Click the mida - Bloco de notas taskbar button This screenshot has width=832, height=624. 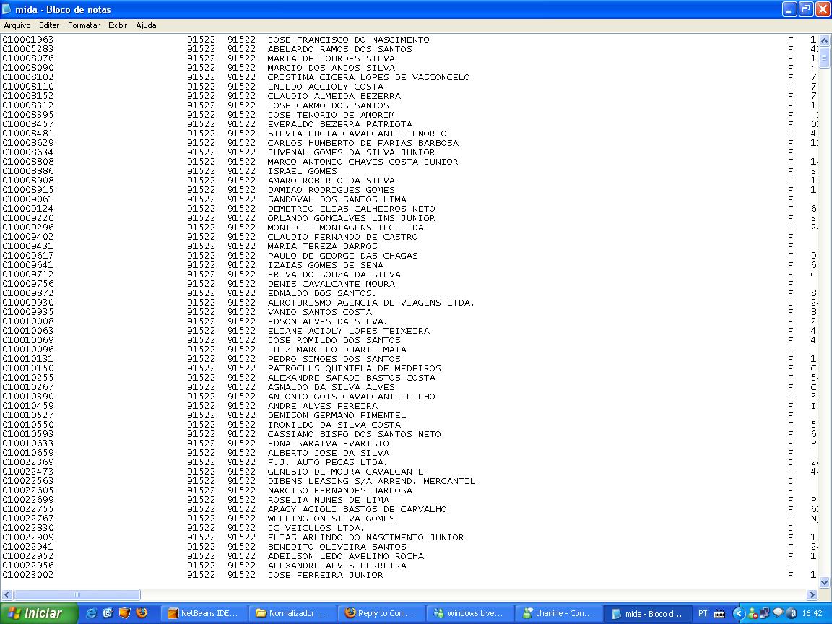click(649, 613)
